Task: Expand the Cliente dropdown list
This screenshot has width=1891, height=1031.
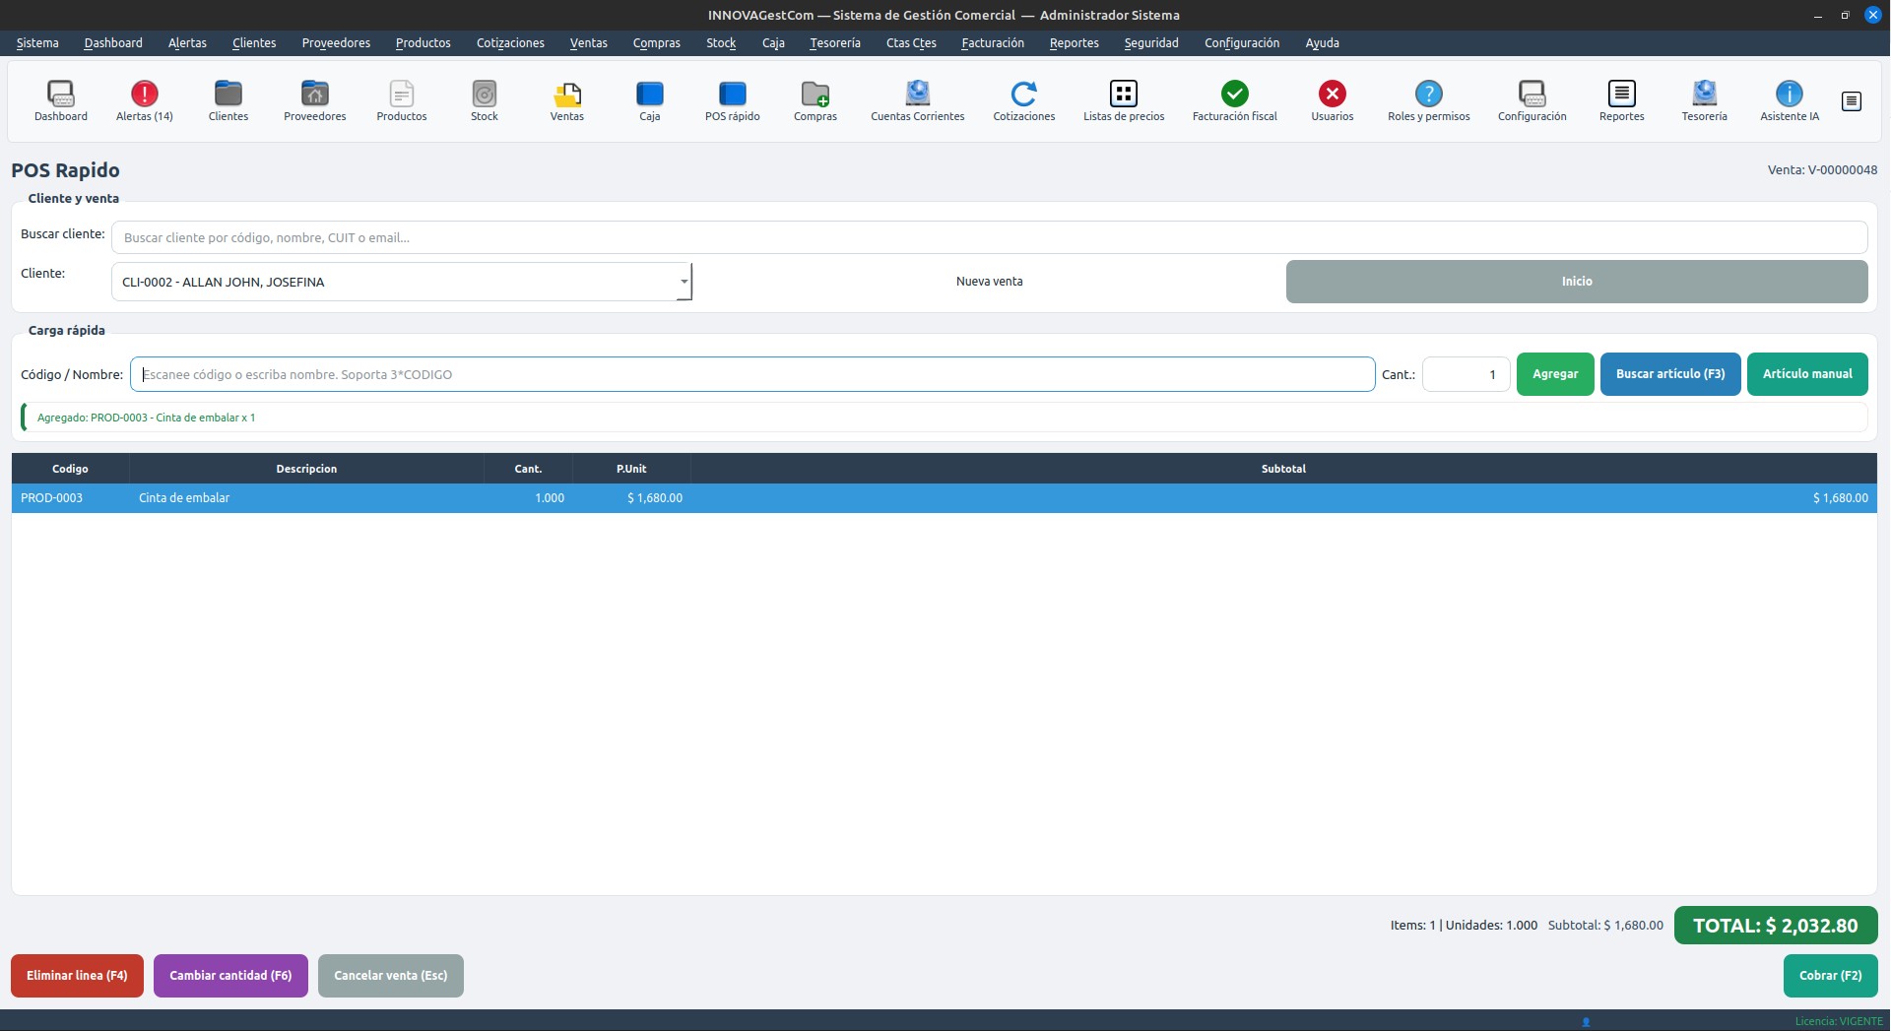Action: click(684, 282)
